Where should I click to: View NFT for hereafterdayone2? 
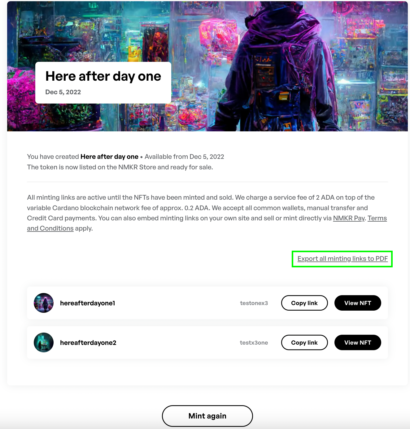[358, 342]
